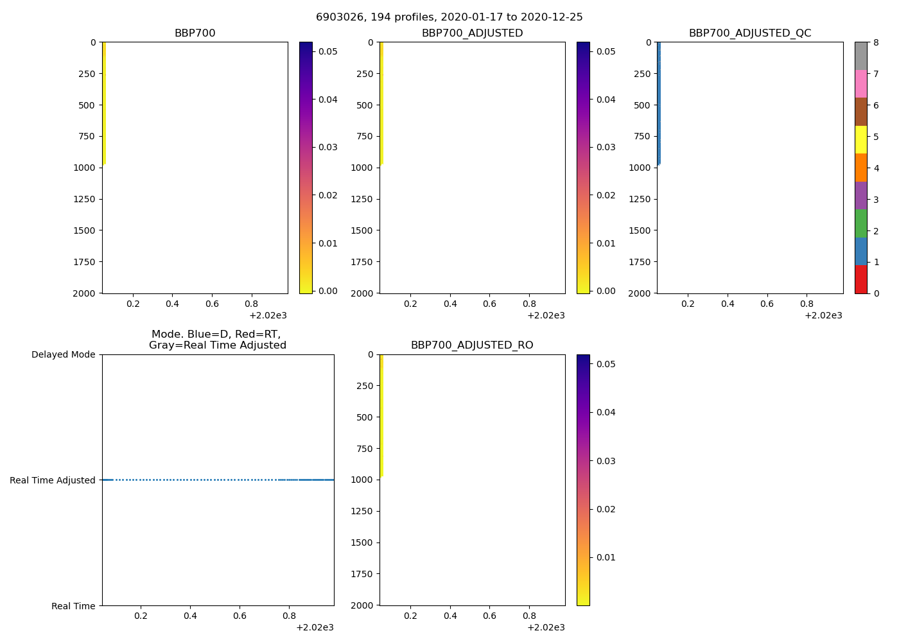
Task: Click the gradient colorbar beside the BBP700 plot
Action: coord(306,168)
